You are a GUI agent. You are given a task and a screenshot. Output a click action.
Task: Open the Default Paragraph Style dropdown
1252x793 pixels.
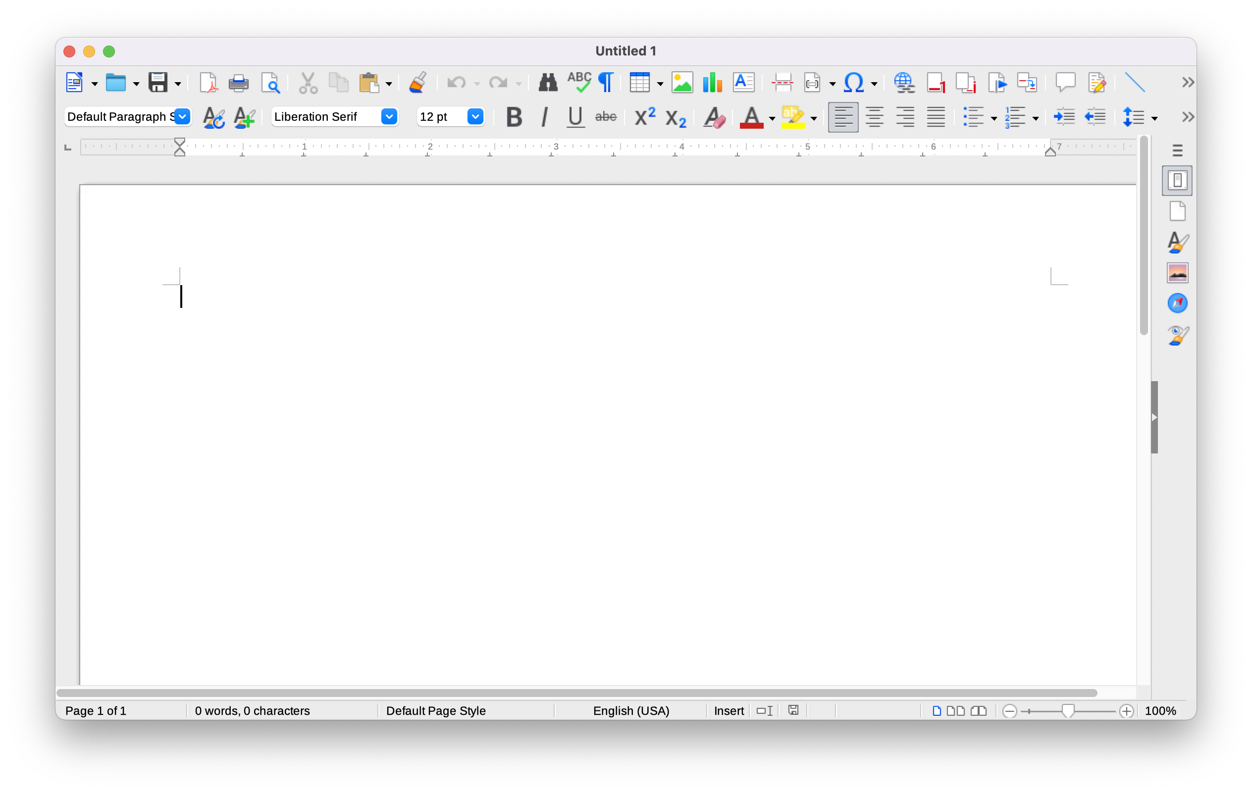click(x=182, y=117)
